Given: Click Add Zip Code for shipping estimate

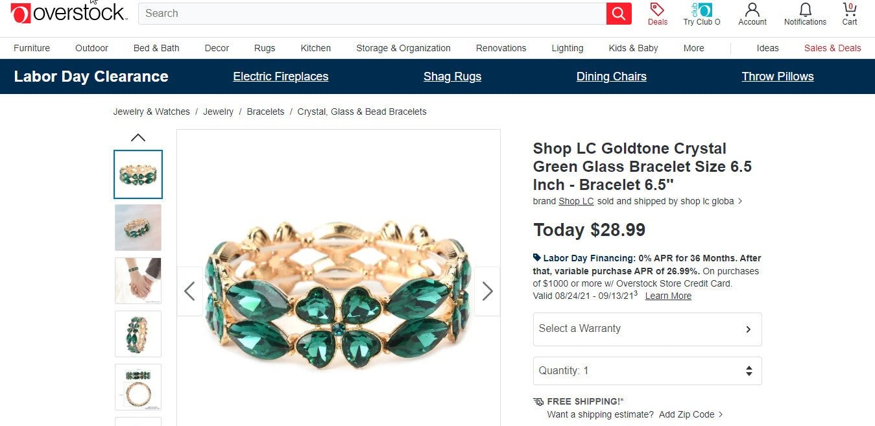Looking at the screenshot, I should (x=688, y=414).
